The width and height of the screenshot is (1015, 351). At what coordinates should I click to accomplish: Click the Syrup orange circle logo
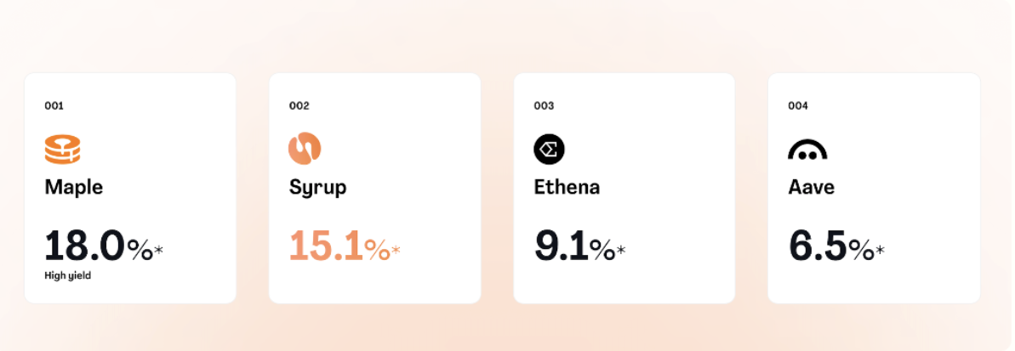pos(305,149)
